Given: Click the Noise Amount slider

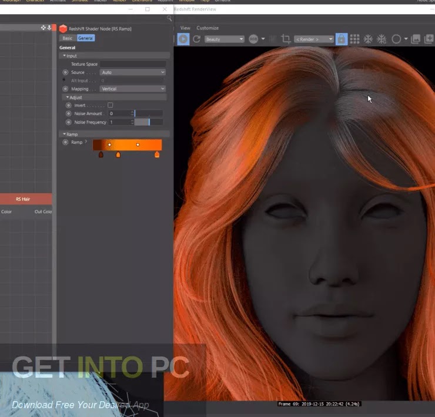Looking at the screenshot, I should click(x=148, y=113).
